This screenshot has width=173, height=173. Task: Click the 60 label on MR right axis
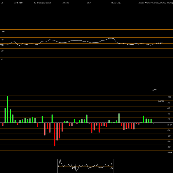(x=169, y=108)
